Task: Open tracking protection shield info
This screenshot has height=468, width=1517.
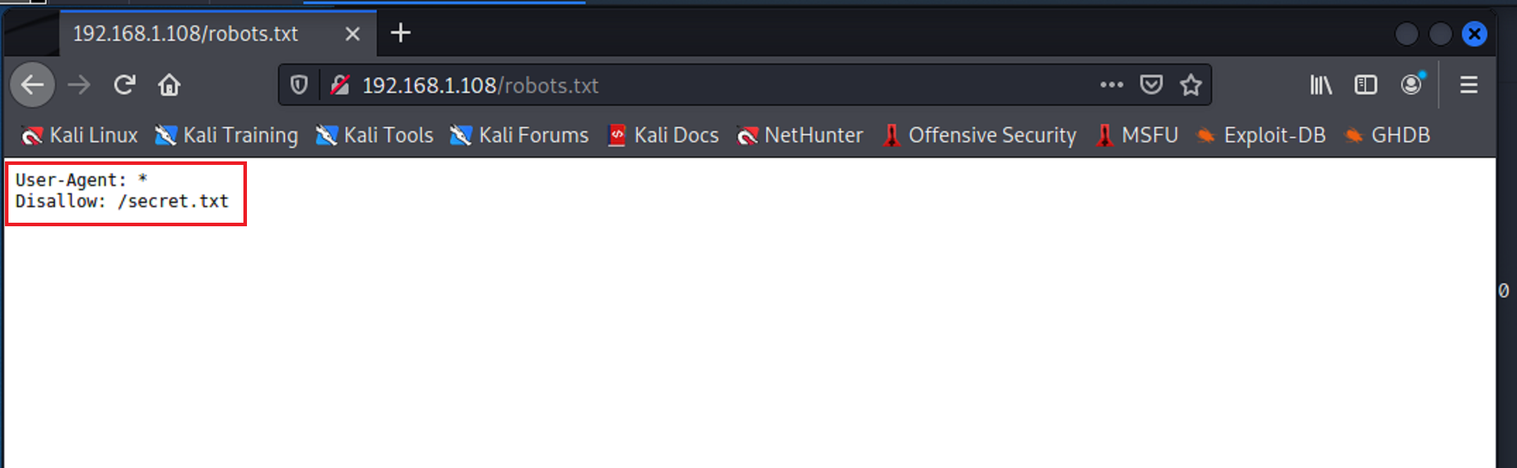Action: [x=299, y=85]
